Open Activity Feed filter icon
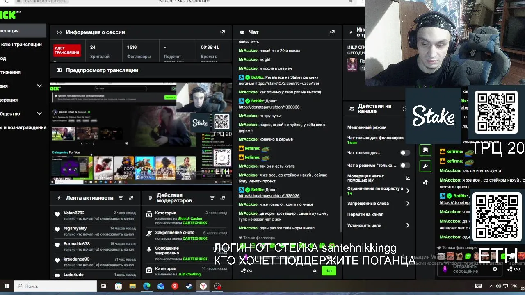The width and height of the screenshot is (525, 295). (121, 198)
